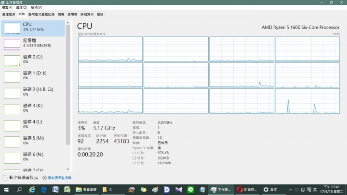
Task: Select 磁碟 4 (L:) in sidebar
Action: tap(33, 125)
